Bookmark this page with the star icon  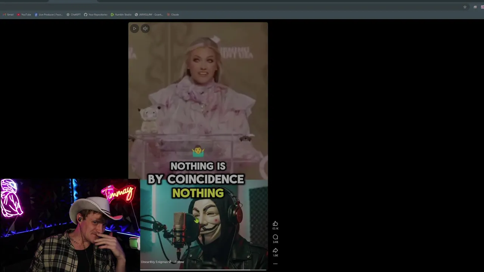coord(465,7)
